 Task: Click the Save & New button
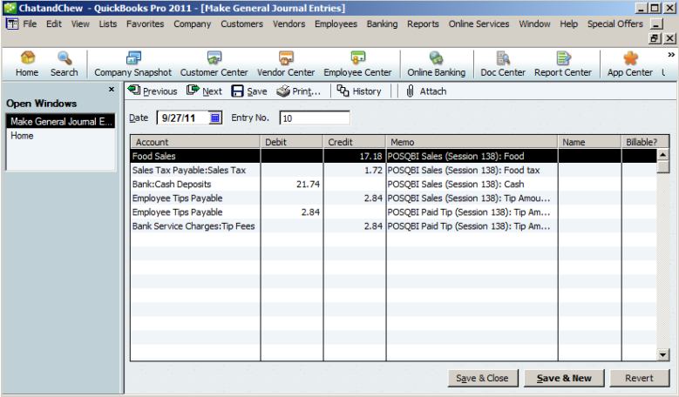click(564, 378)
